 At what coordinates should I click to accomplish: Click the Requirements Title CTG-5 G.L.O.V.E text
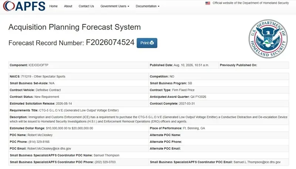pyautogui.click(x=79, y=110)
